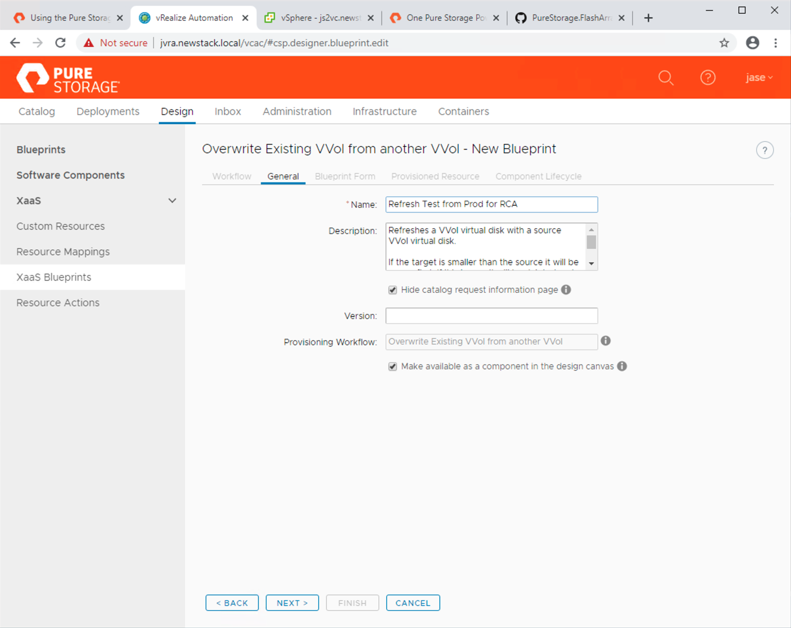Click info icon beside design canvas checkbox
Image resolution: width=791 pixels, height=628 pixels.
[622, 366]
